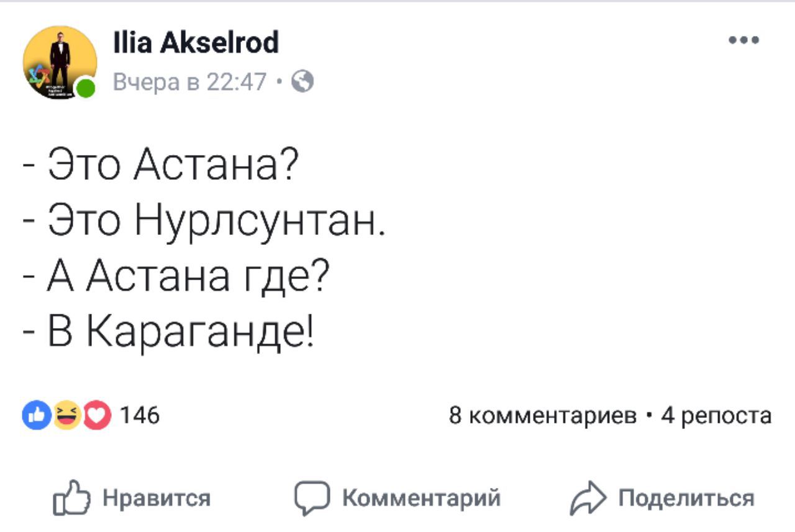Screen dimensions: 795x532
Task: Open the Ilia Akselrod profile name link
Action: point(196,43)
